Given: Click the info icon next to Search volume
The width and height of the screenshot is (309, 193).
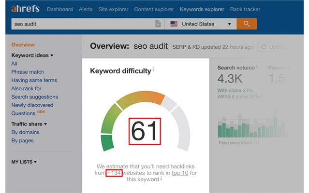Looking at the screenshot, I should (257, 67).
